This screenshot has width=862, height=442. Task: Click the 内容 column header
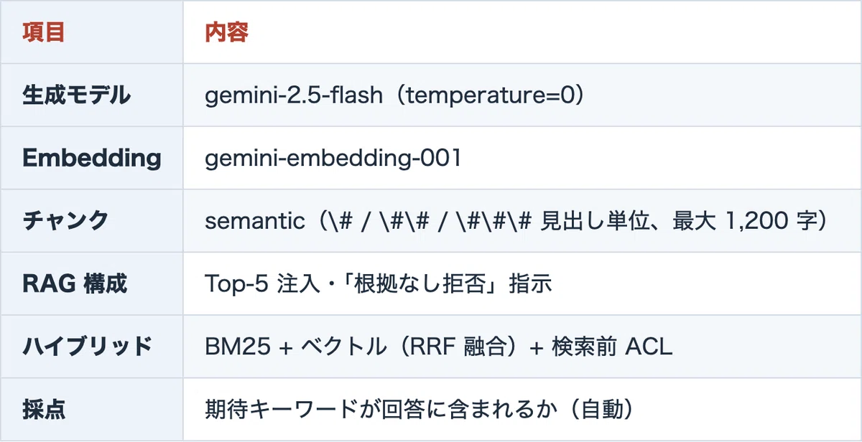pyautogui.click(x=226, y=33)
